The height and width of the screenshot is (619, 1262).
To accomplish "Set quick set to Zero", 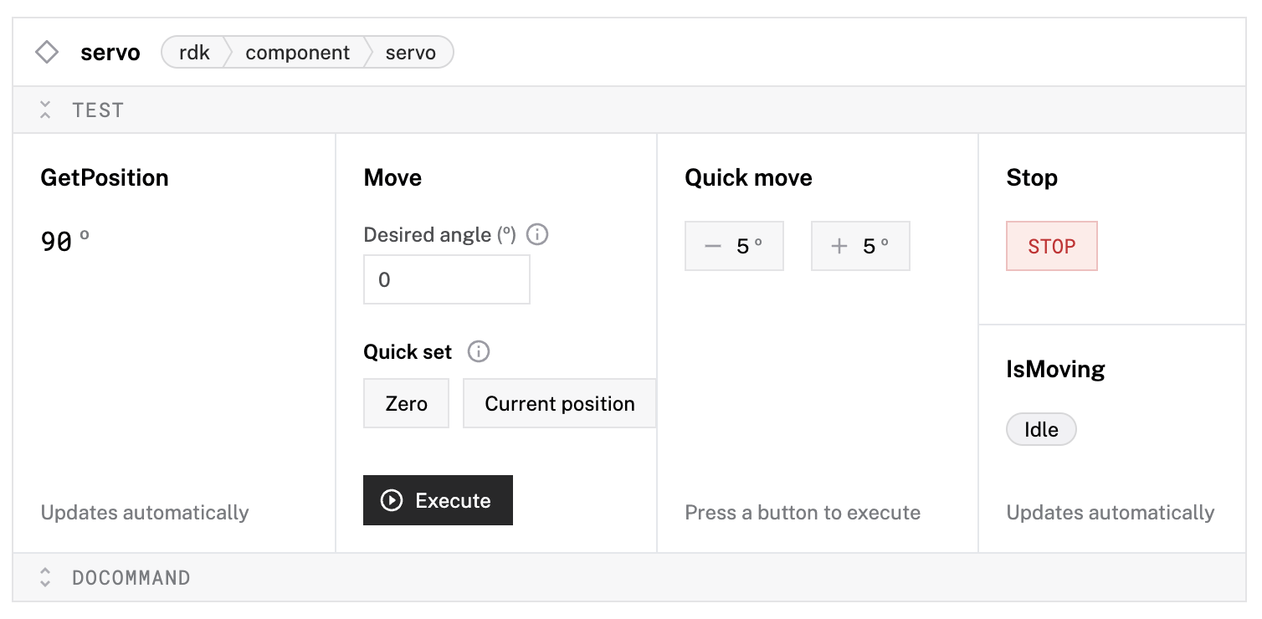I will pyautogui.click(x=407, y=404).
